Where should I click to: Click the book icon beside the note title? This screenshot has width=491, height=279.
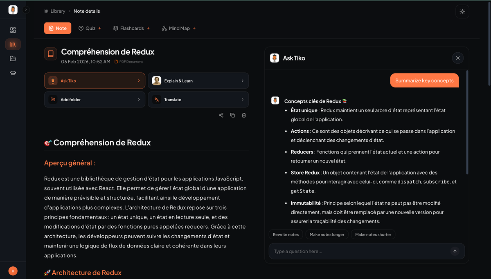click(x=51, y=54)
